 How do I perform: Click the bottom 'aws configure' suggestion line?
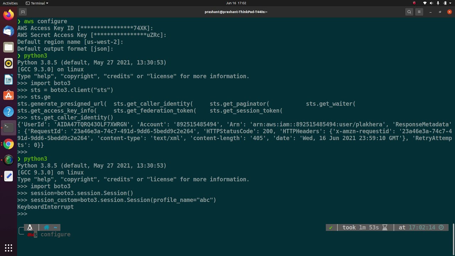(x=49, y=234)
